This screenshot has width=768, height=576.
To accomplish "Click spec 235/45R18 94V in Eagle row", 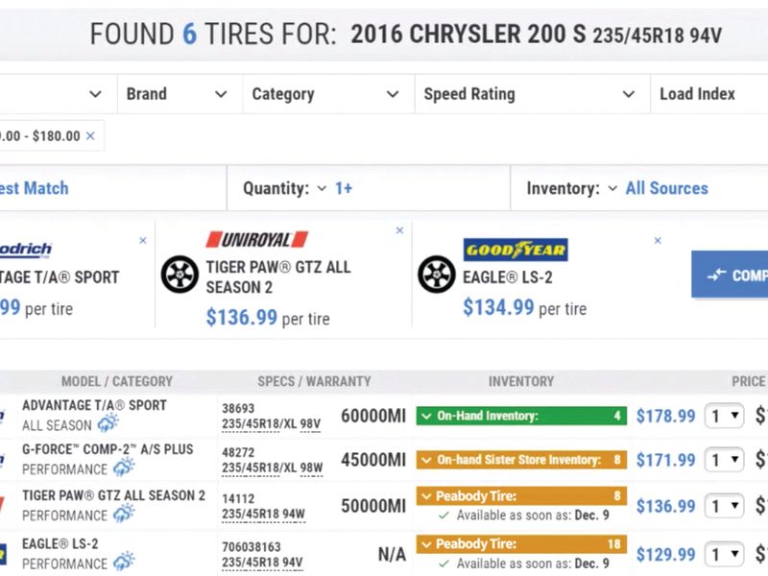I will [x=262, y=563].
